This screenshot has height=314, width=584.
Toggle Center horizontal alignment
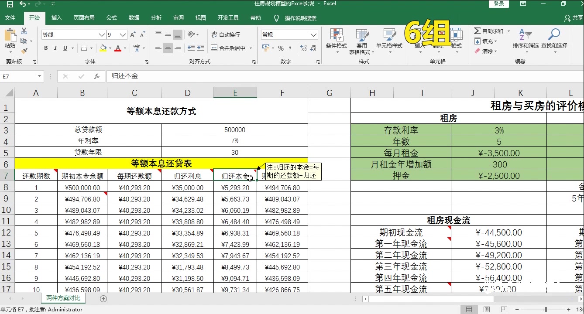168,48
